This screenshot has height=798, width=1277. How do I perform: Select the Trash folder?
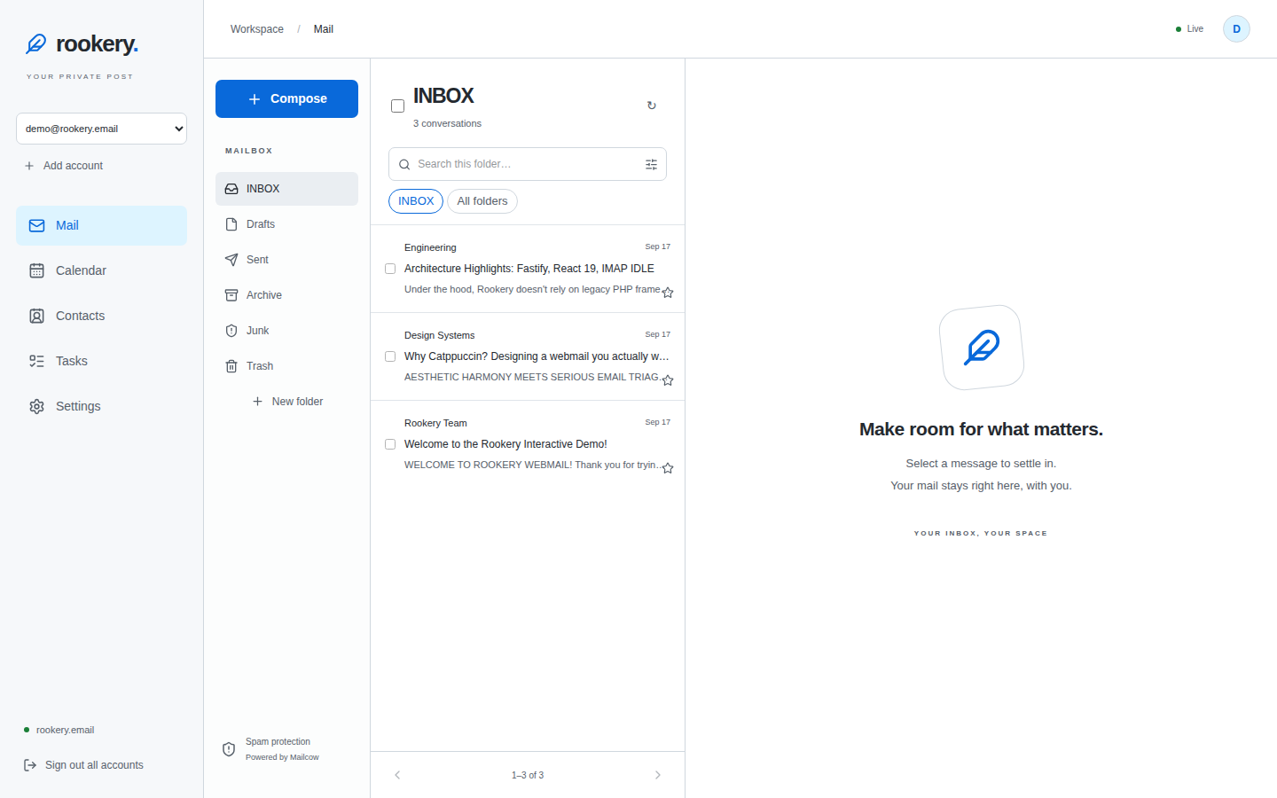point(286,366)
